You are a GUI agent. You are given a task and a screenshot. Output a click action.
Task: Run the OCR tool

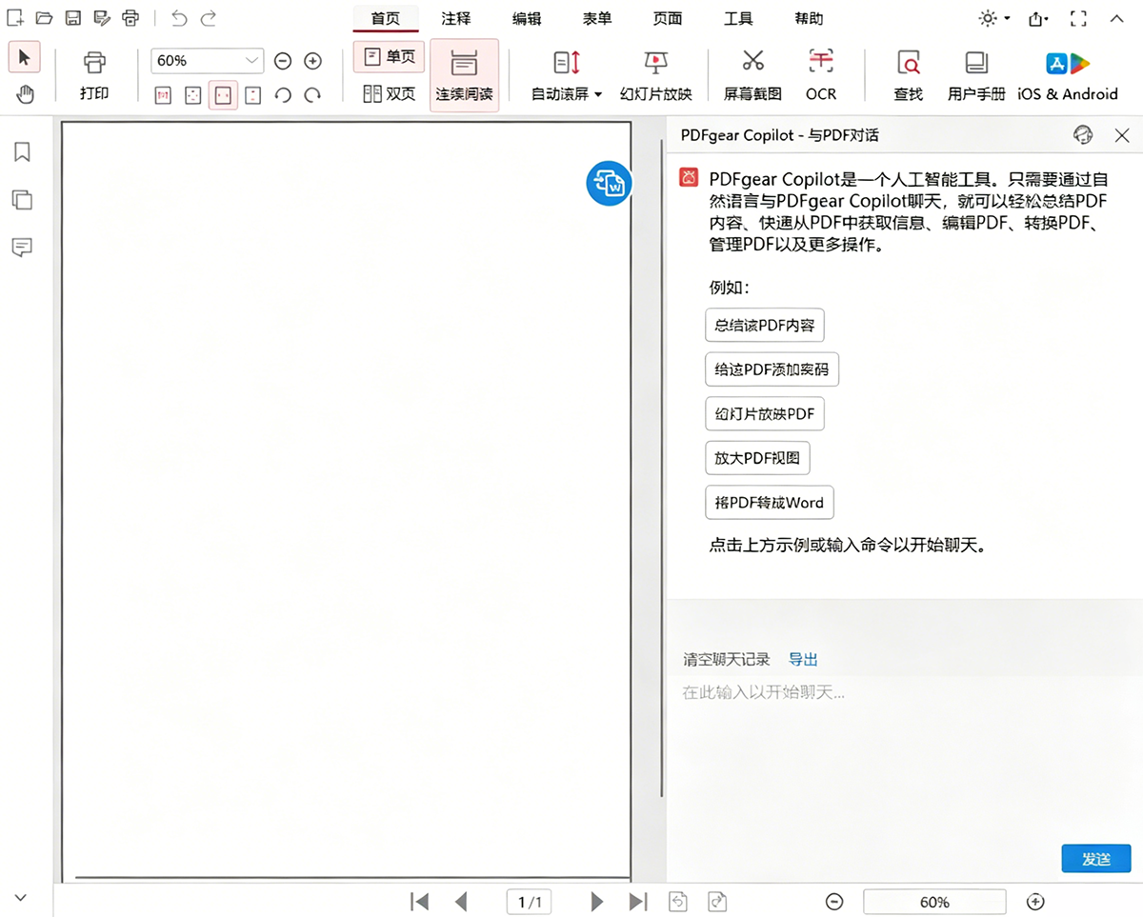[x=820, y=75]
